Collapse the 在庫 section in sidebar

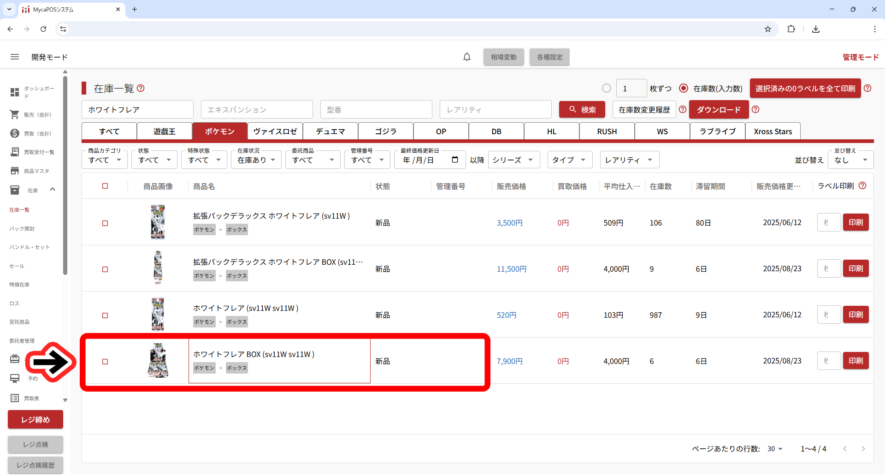tap(53, 190)
